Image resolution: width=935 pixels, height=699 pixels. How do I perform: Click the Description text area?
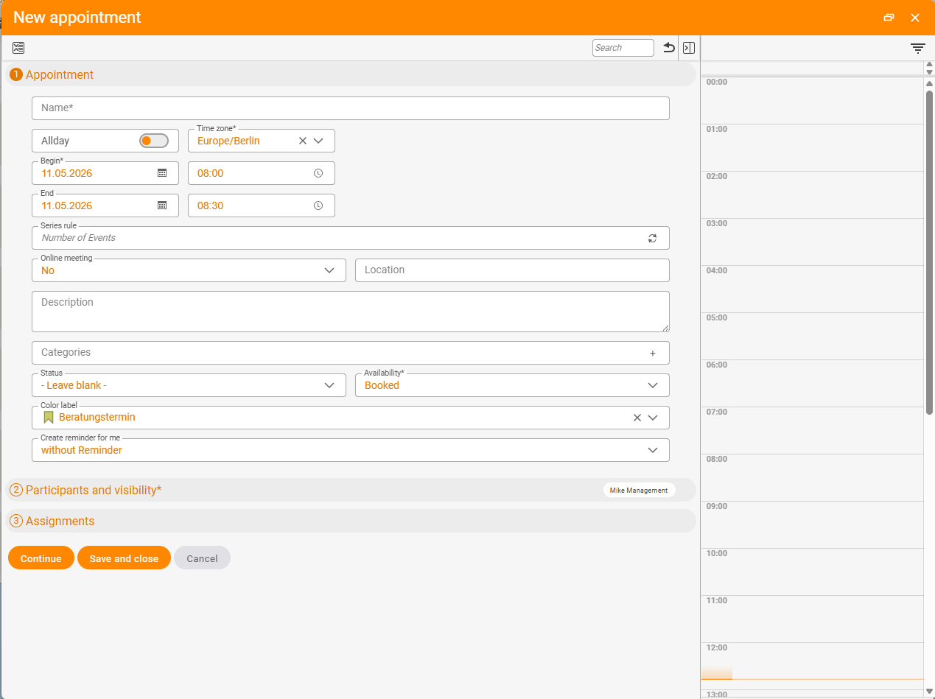(x=351, y=312)
